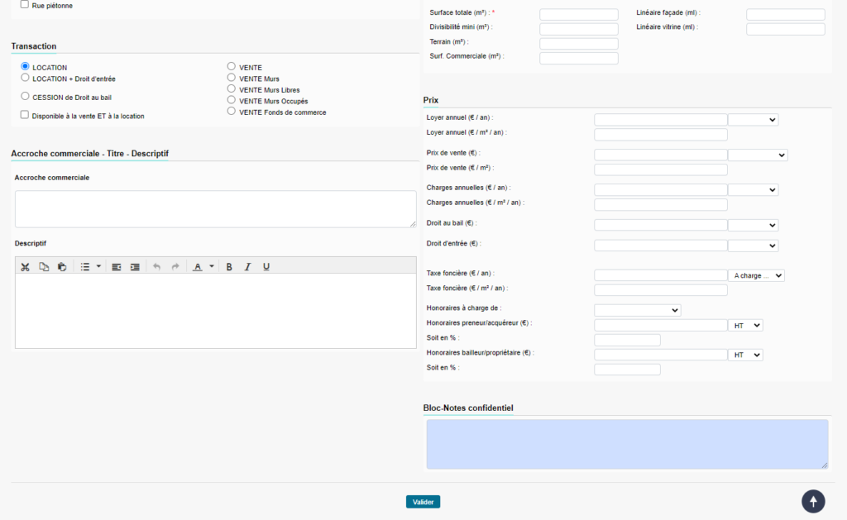Choose CESSION de Droit au bail transaction
Screen dimensions: 847x520
tap(25, 96)
